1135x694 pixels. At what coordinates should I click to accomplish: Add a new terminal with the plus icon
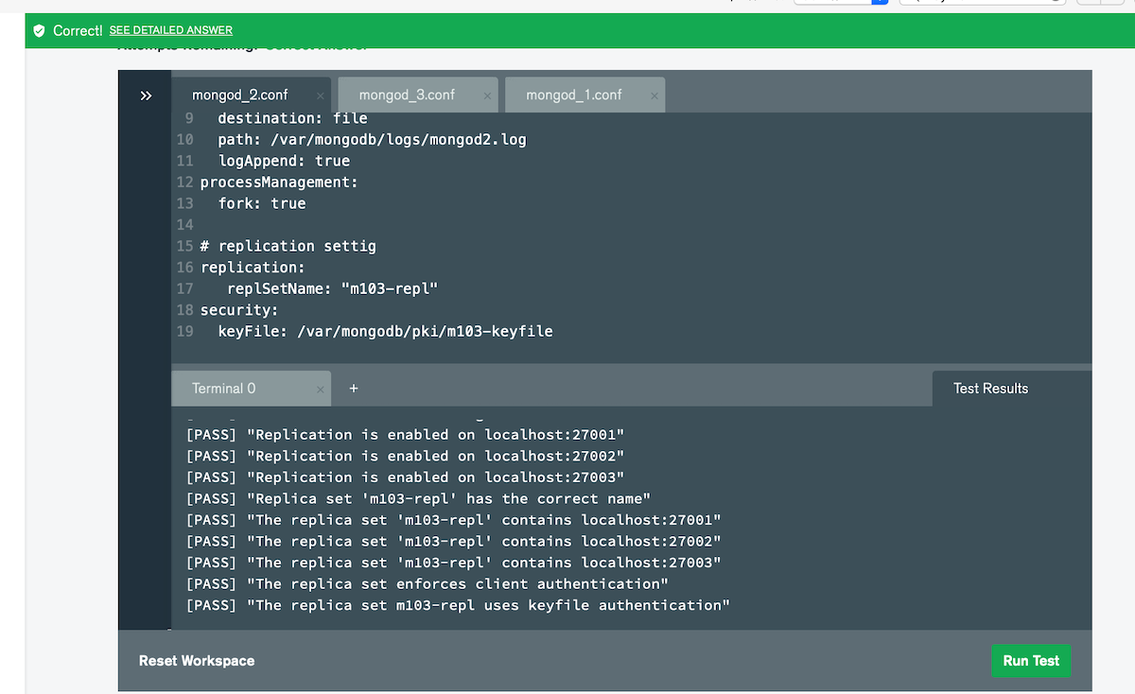[354, 389]
